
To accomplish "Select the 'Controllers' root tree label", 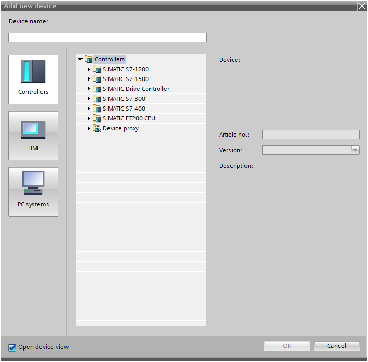I will (x=110, y=59).
